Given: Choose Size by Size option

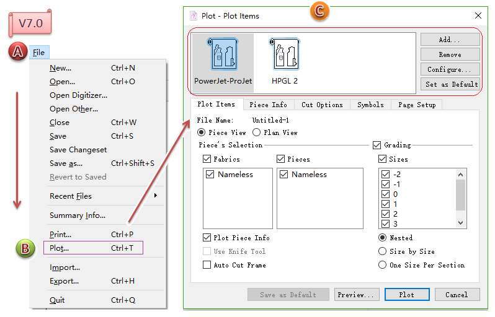Looking at the screenshot, I should 383,251.
